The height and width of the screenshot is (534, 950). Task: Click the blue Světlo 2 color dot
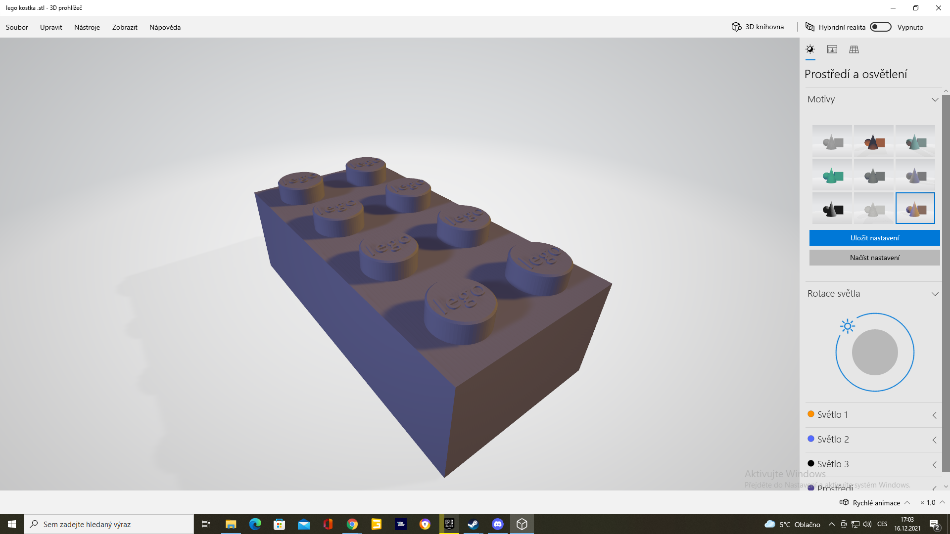tap(811, 439)
